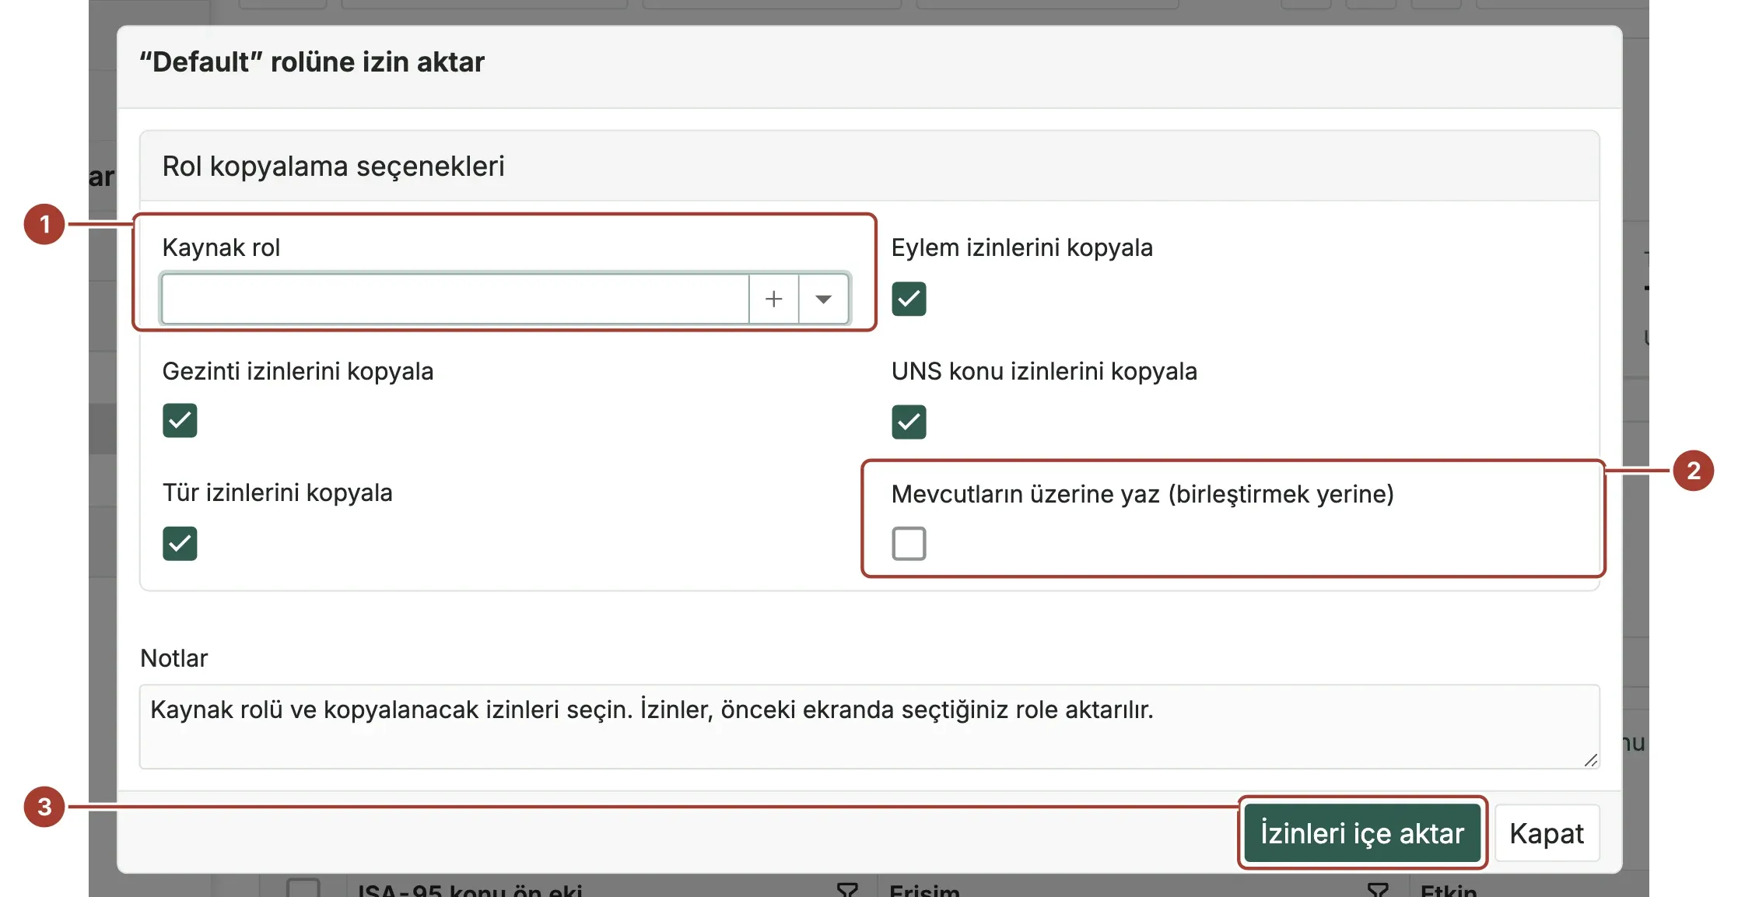Click the dialog title "Default" rolüne izin aktar
The height and width of the screenshot is (897, 1738).
(312, 62)
